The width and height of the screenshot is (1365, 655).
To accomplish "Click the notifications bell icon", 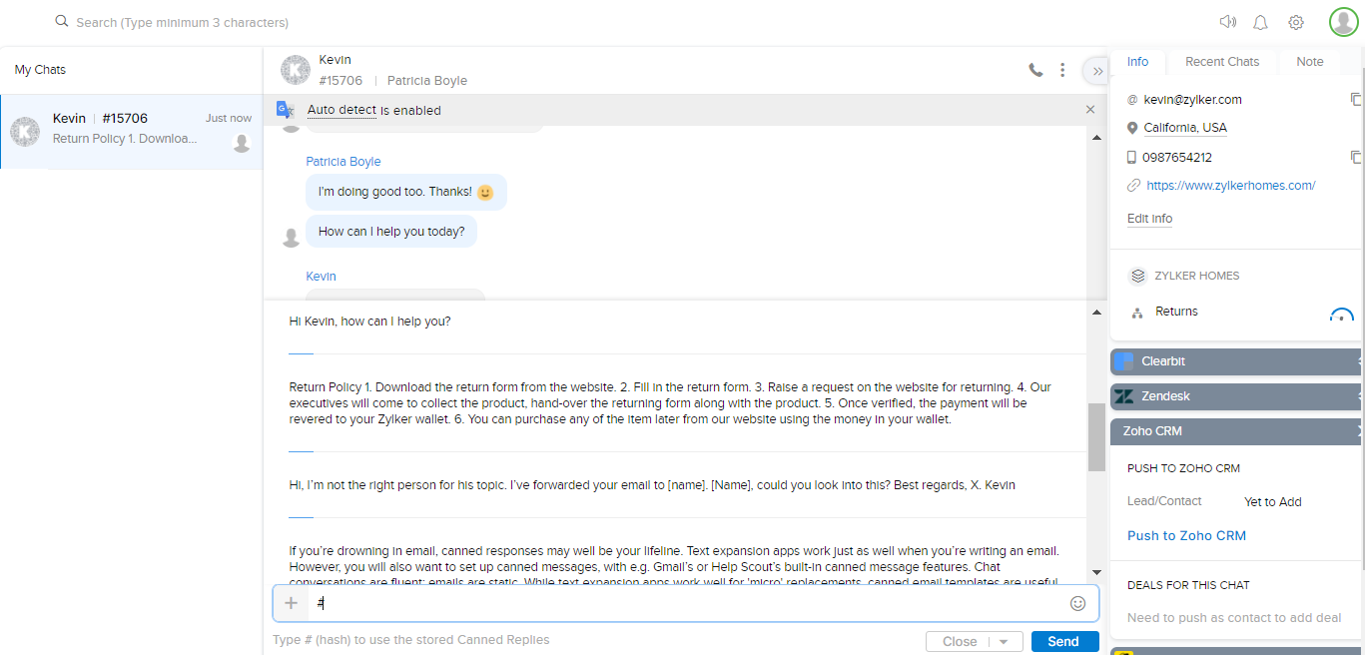I will click(x=1261, y=22).
